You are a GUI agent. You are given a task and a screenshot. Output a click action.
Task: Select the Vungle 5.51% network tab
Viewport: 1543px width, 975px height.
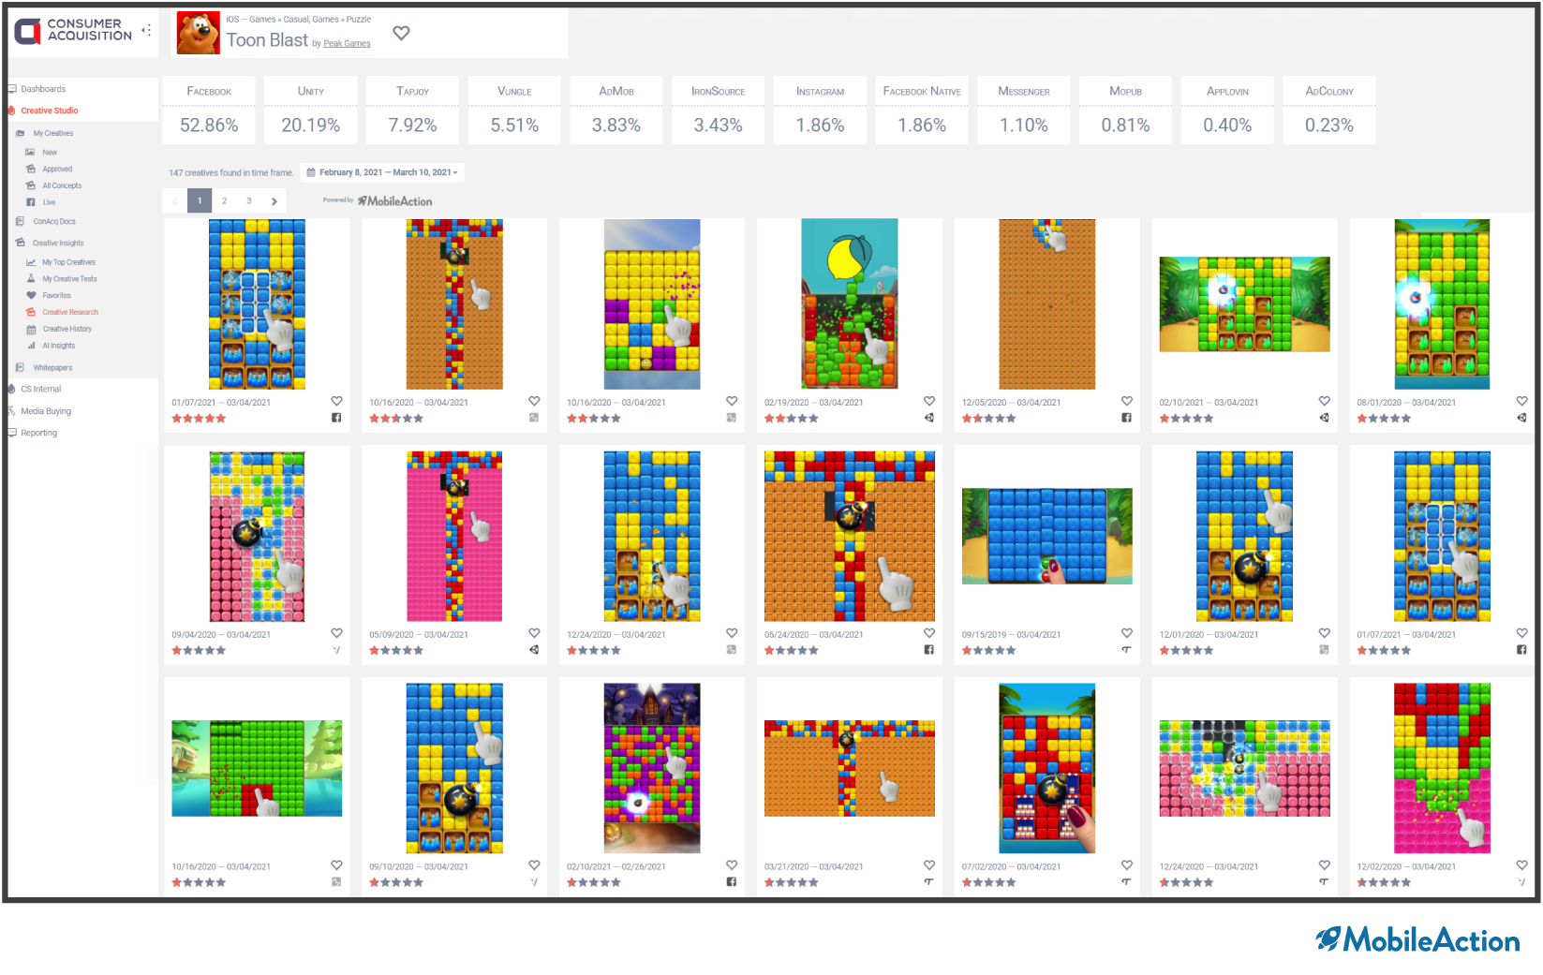pos(514,111)
